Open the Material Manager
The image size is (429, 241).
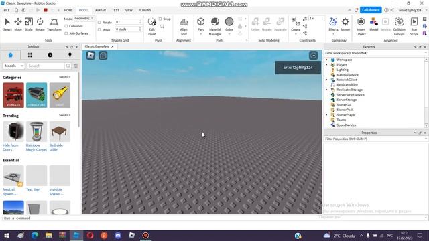(x=215, y=27)
